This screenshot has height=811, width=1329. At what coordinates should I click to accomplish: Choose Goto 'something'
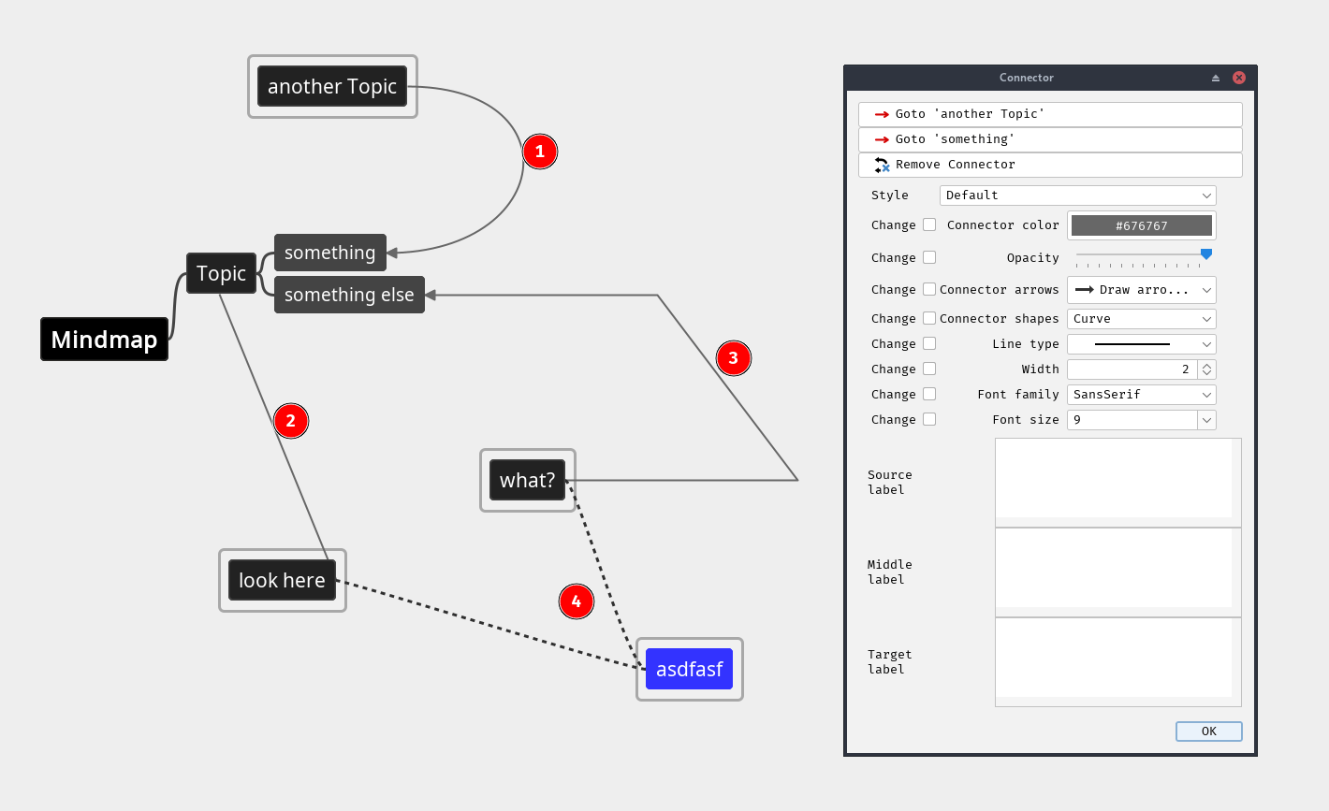pyautogui.click(x=1050, y=139)
